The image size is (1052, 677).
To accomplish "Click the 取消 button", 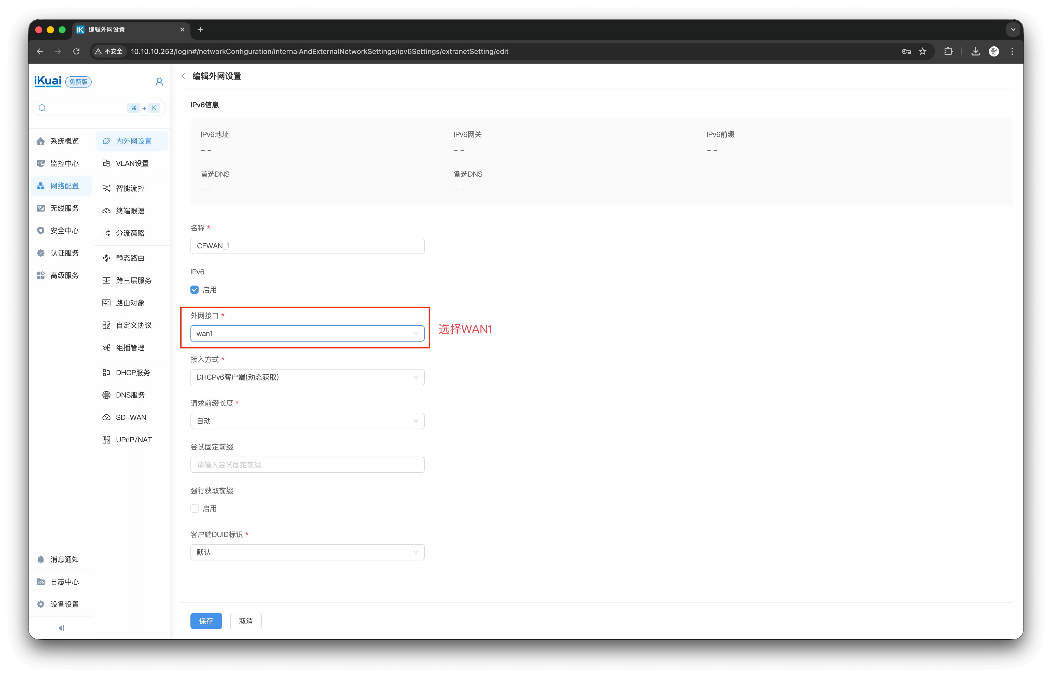I will pyautogui.click(x=245, y=621).
